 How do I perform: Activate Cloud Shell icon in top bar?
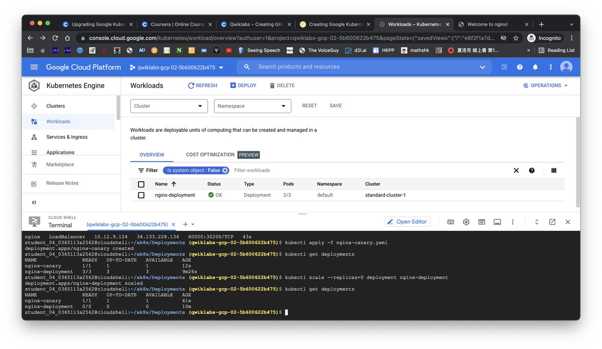pyautogui.click(x=504, y=67)
